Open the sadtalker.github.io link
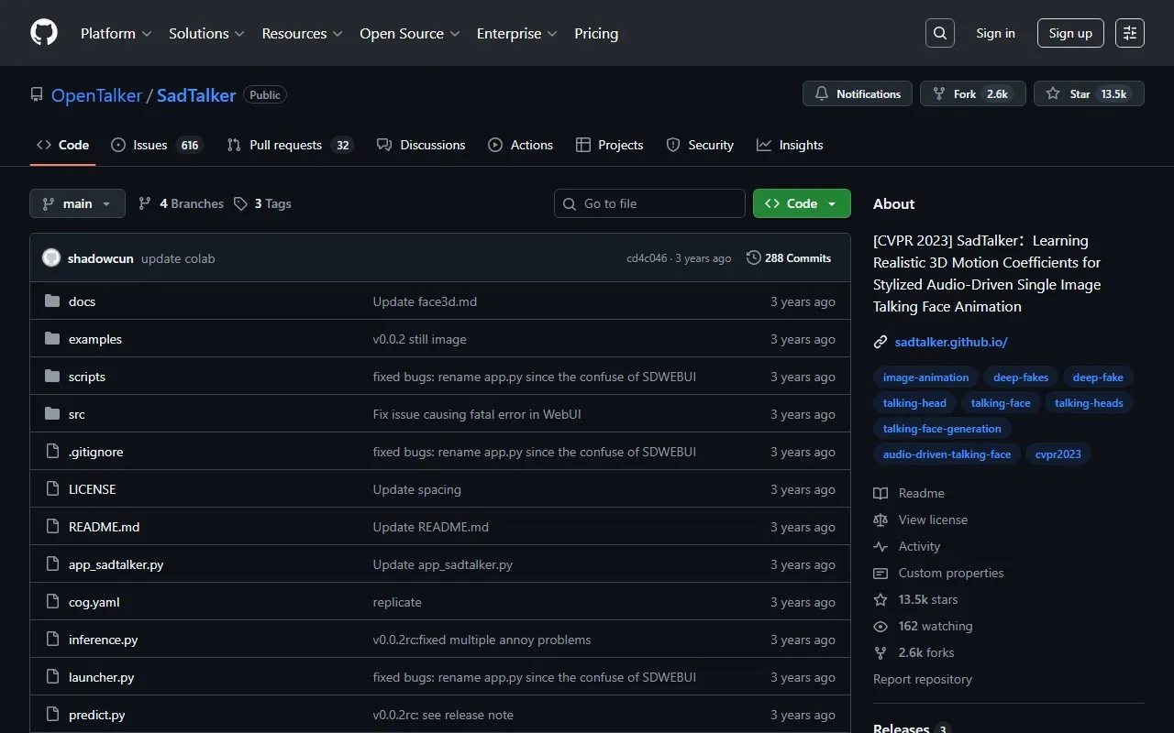1174x733 pixels. coord(951,342)
